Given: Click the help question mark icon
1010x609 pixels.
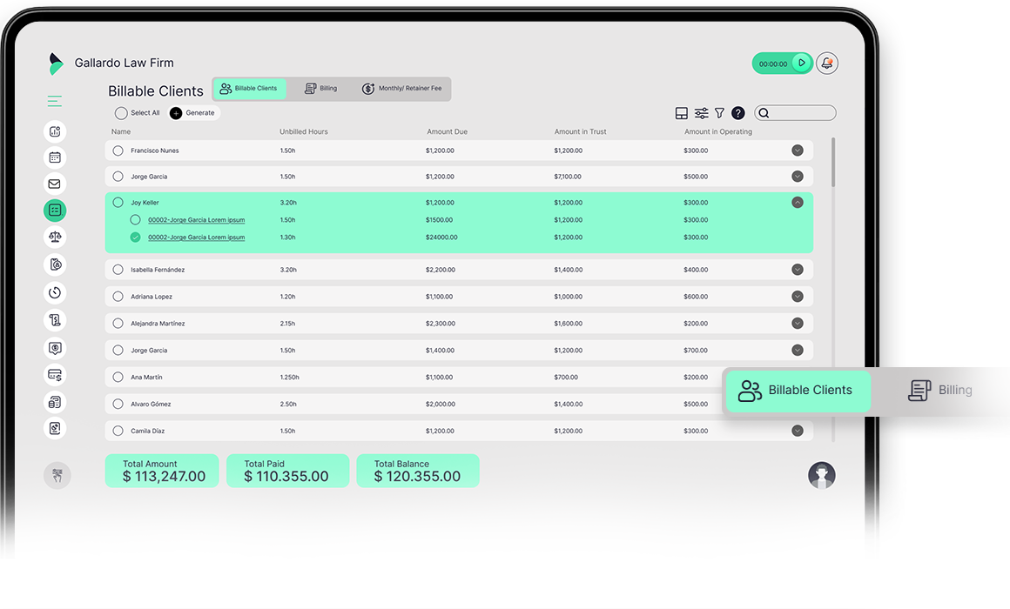Looking at the screenshot, I should (x=737, y=112).
